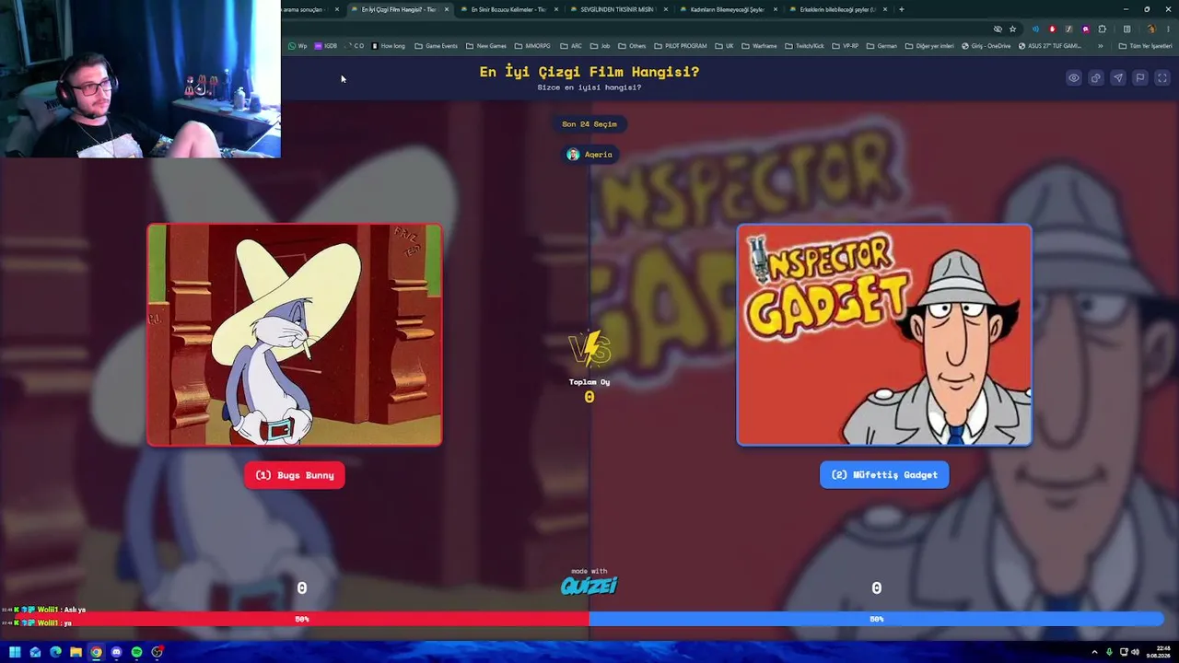Close the En İyi Çizgi Film Hangisi tab
Viewport: 1179px width, 663px height.
tap(447, 9)
